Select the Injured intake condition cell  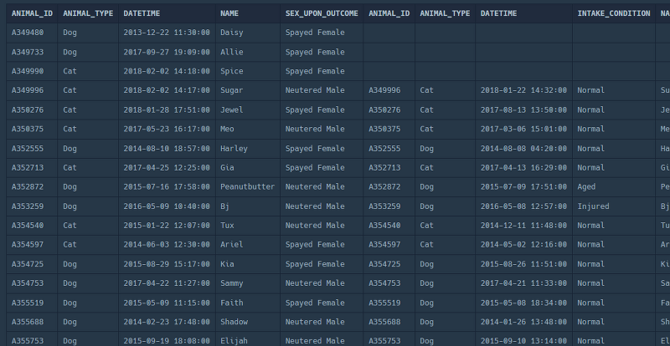pos(593,206)
